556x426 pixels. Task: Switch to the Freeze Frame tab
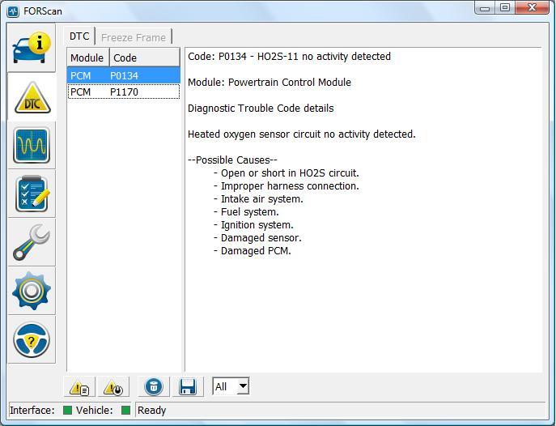point(134,37)
